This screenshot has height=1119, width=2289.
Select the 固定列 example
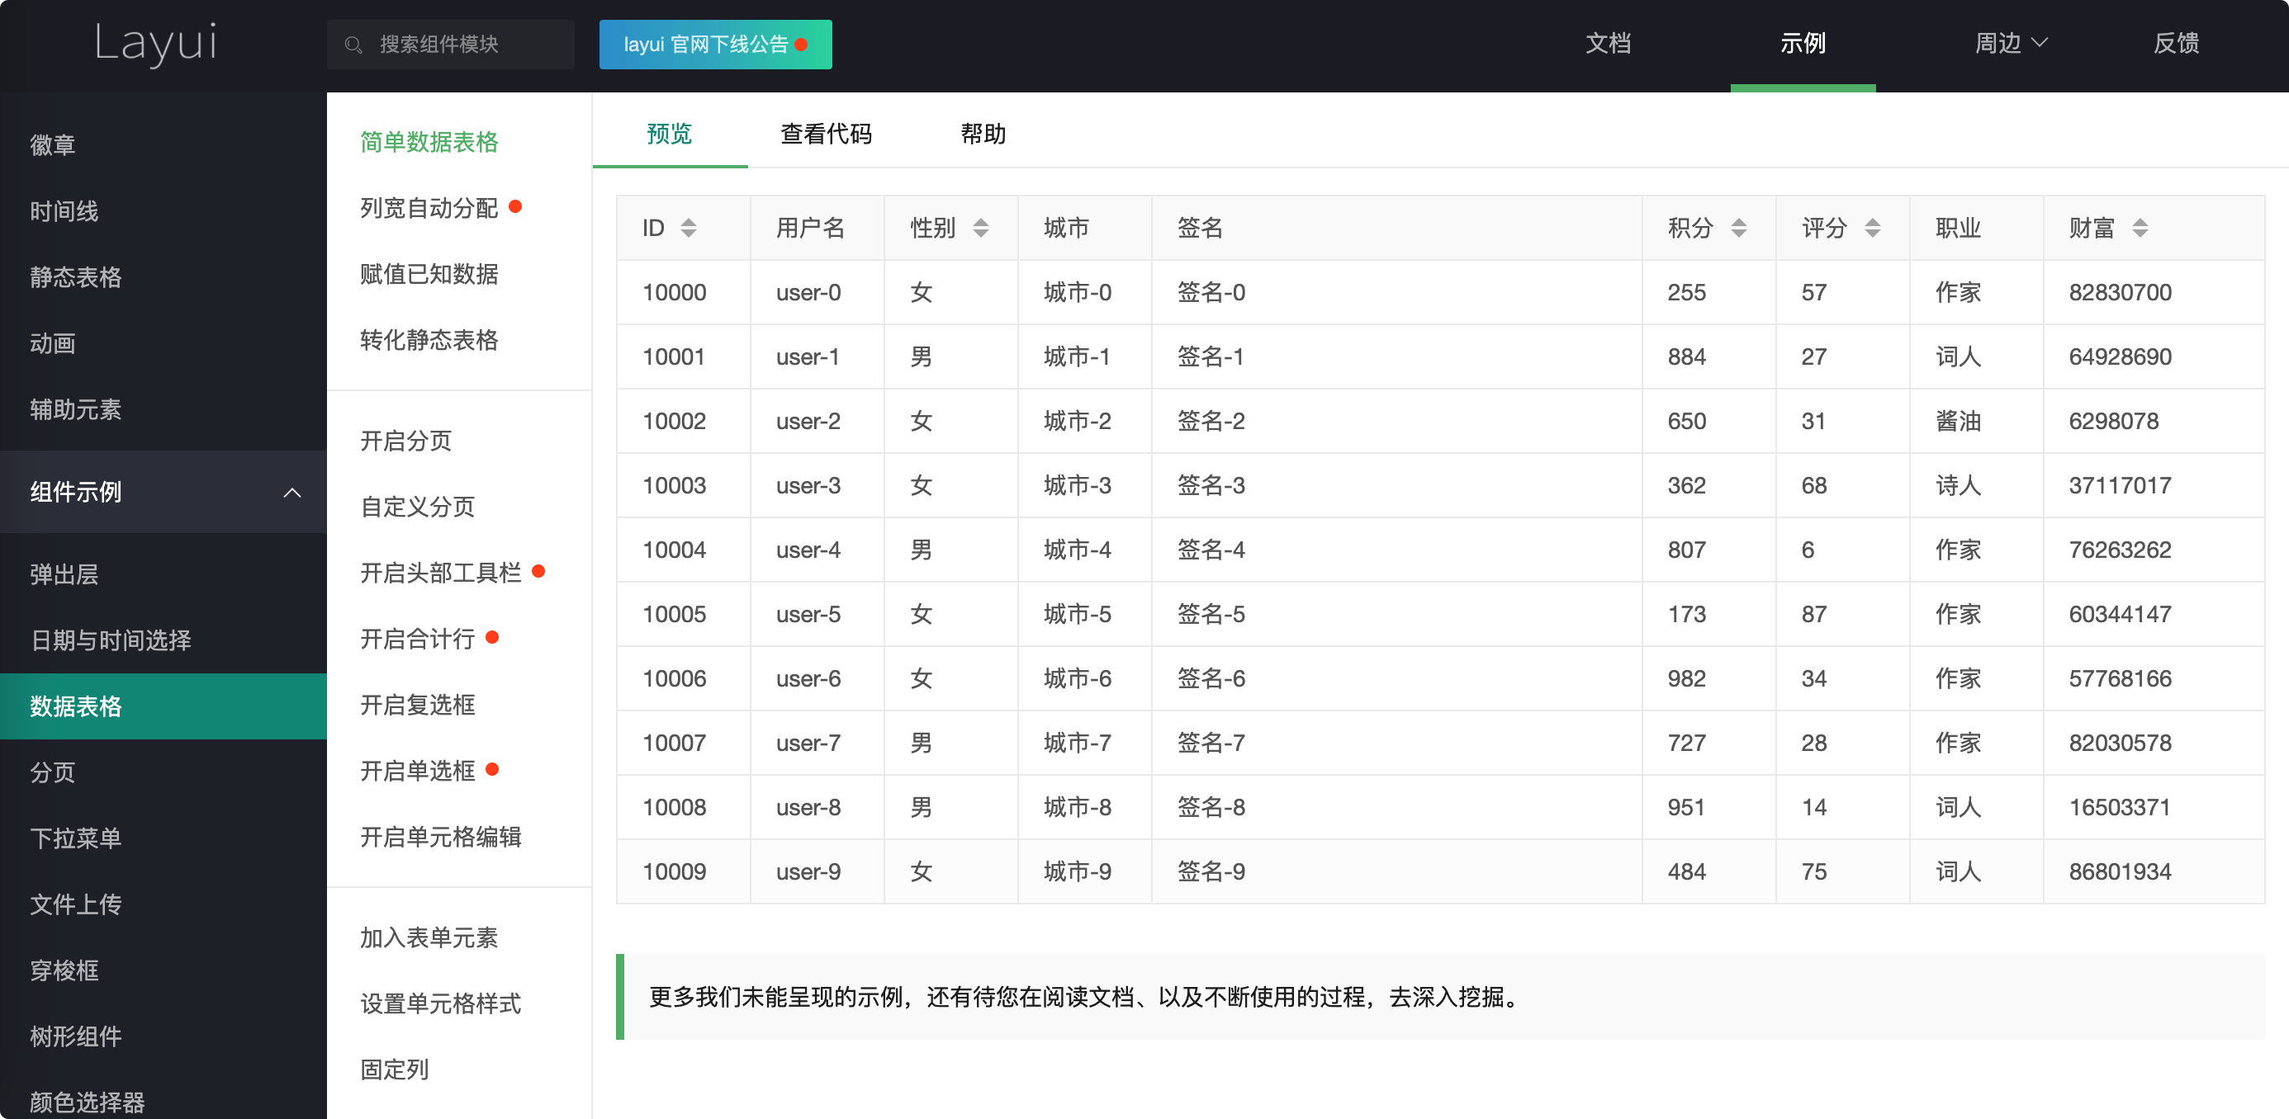click(x=395, y=1070)
